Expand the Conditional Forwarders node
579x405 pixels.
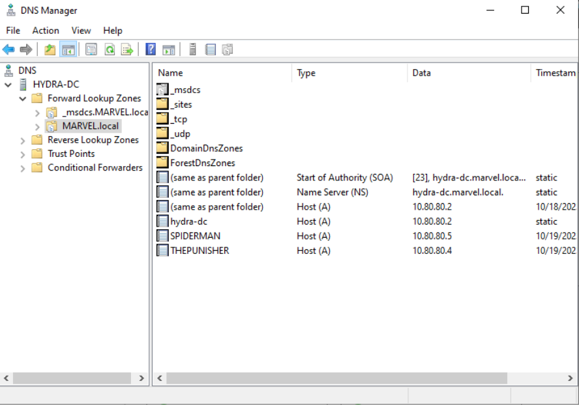23,168
